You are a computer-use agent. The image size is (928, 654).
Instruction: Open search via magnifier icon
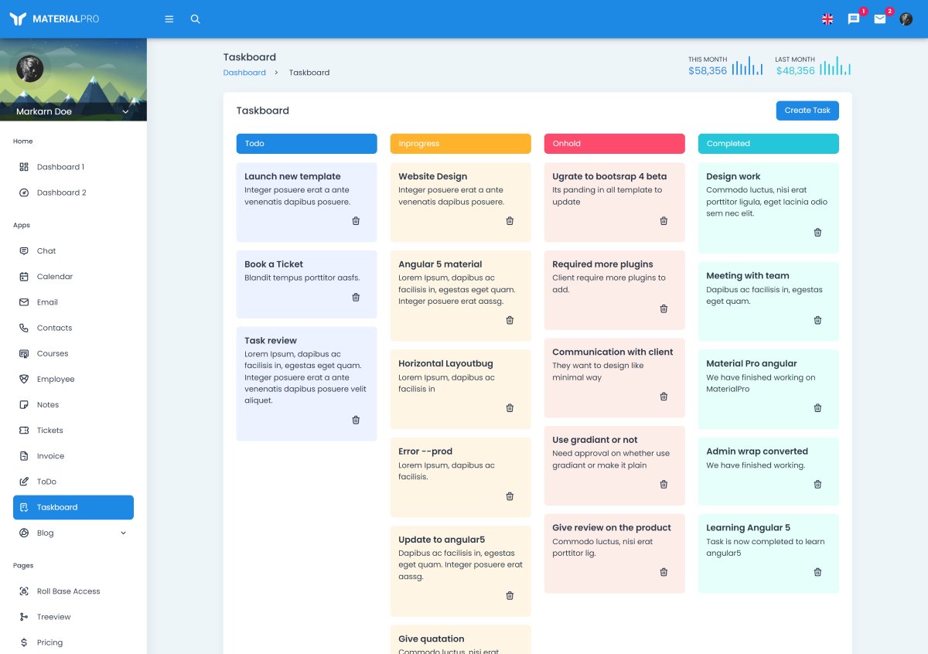pos(195,19)
